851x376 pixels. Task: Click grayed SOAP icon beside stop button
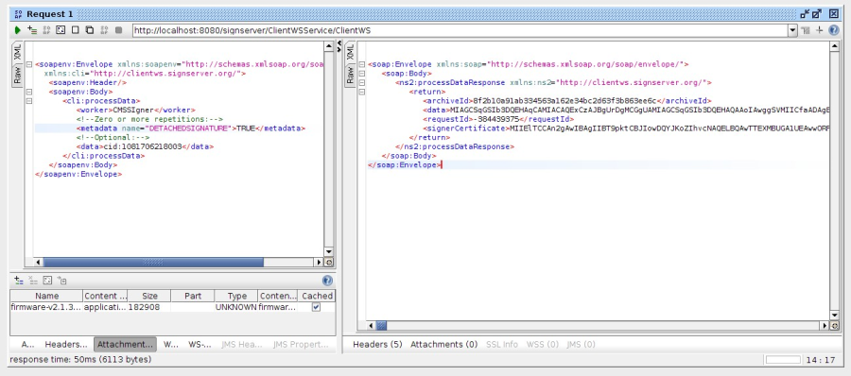(104, 30)
